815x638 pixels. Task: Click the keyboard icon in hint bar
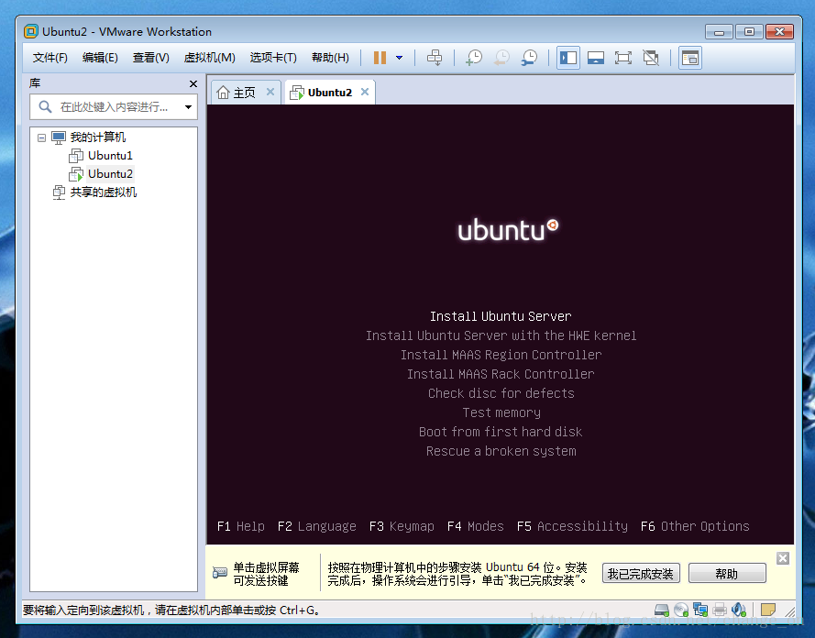pos(220,573)
